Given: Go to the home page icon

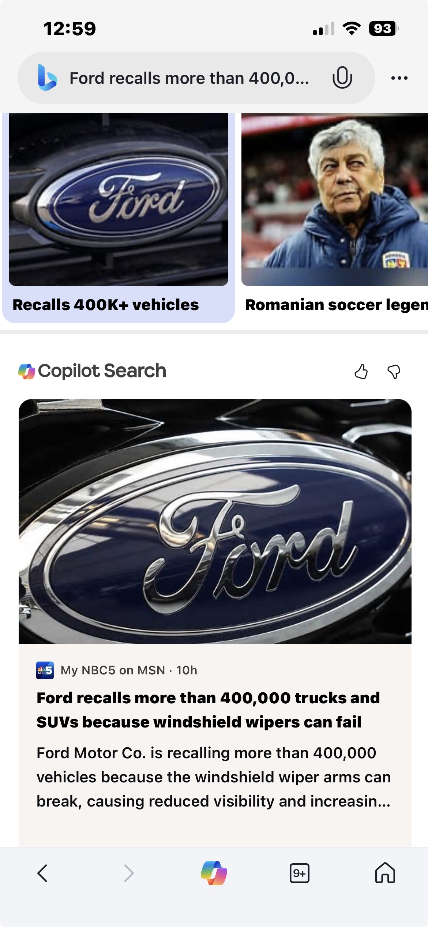Looking at the screenshot, I should tap(385, 873).
